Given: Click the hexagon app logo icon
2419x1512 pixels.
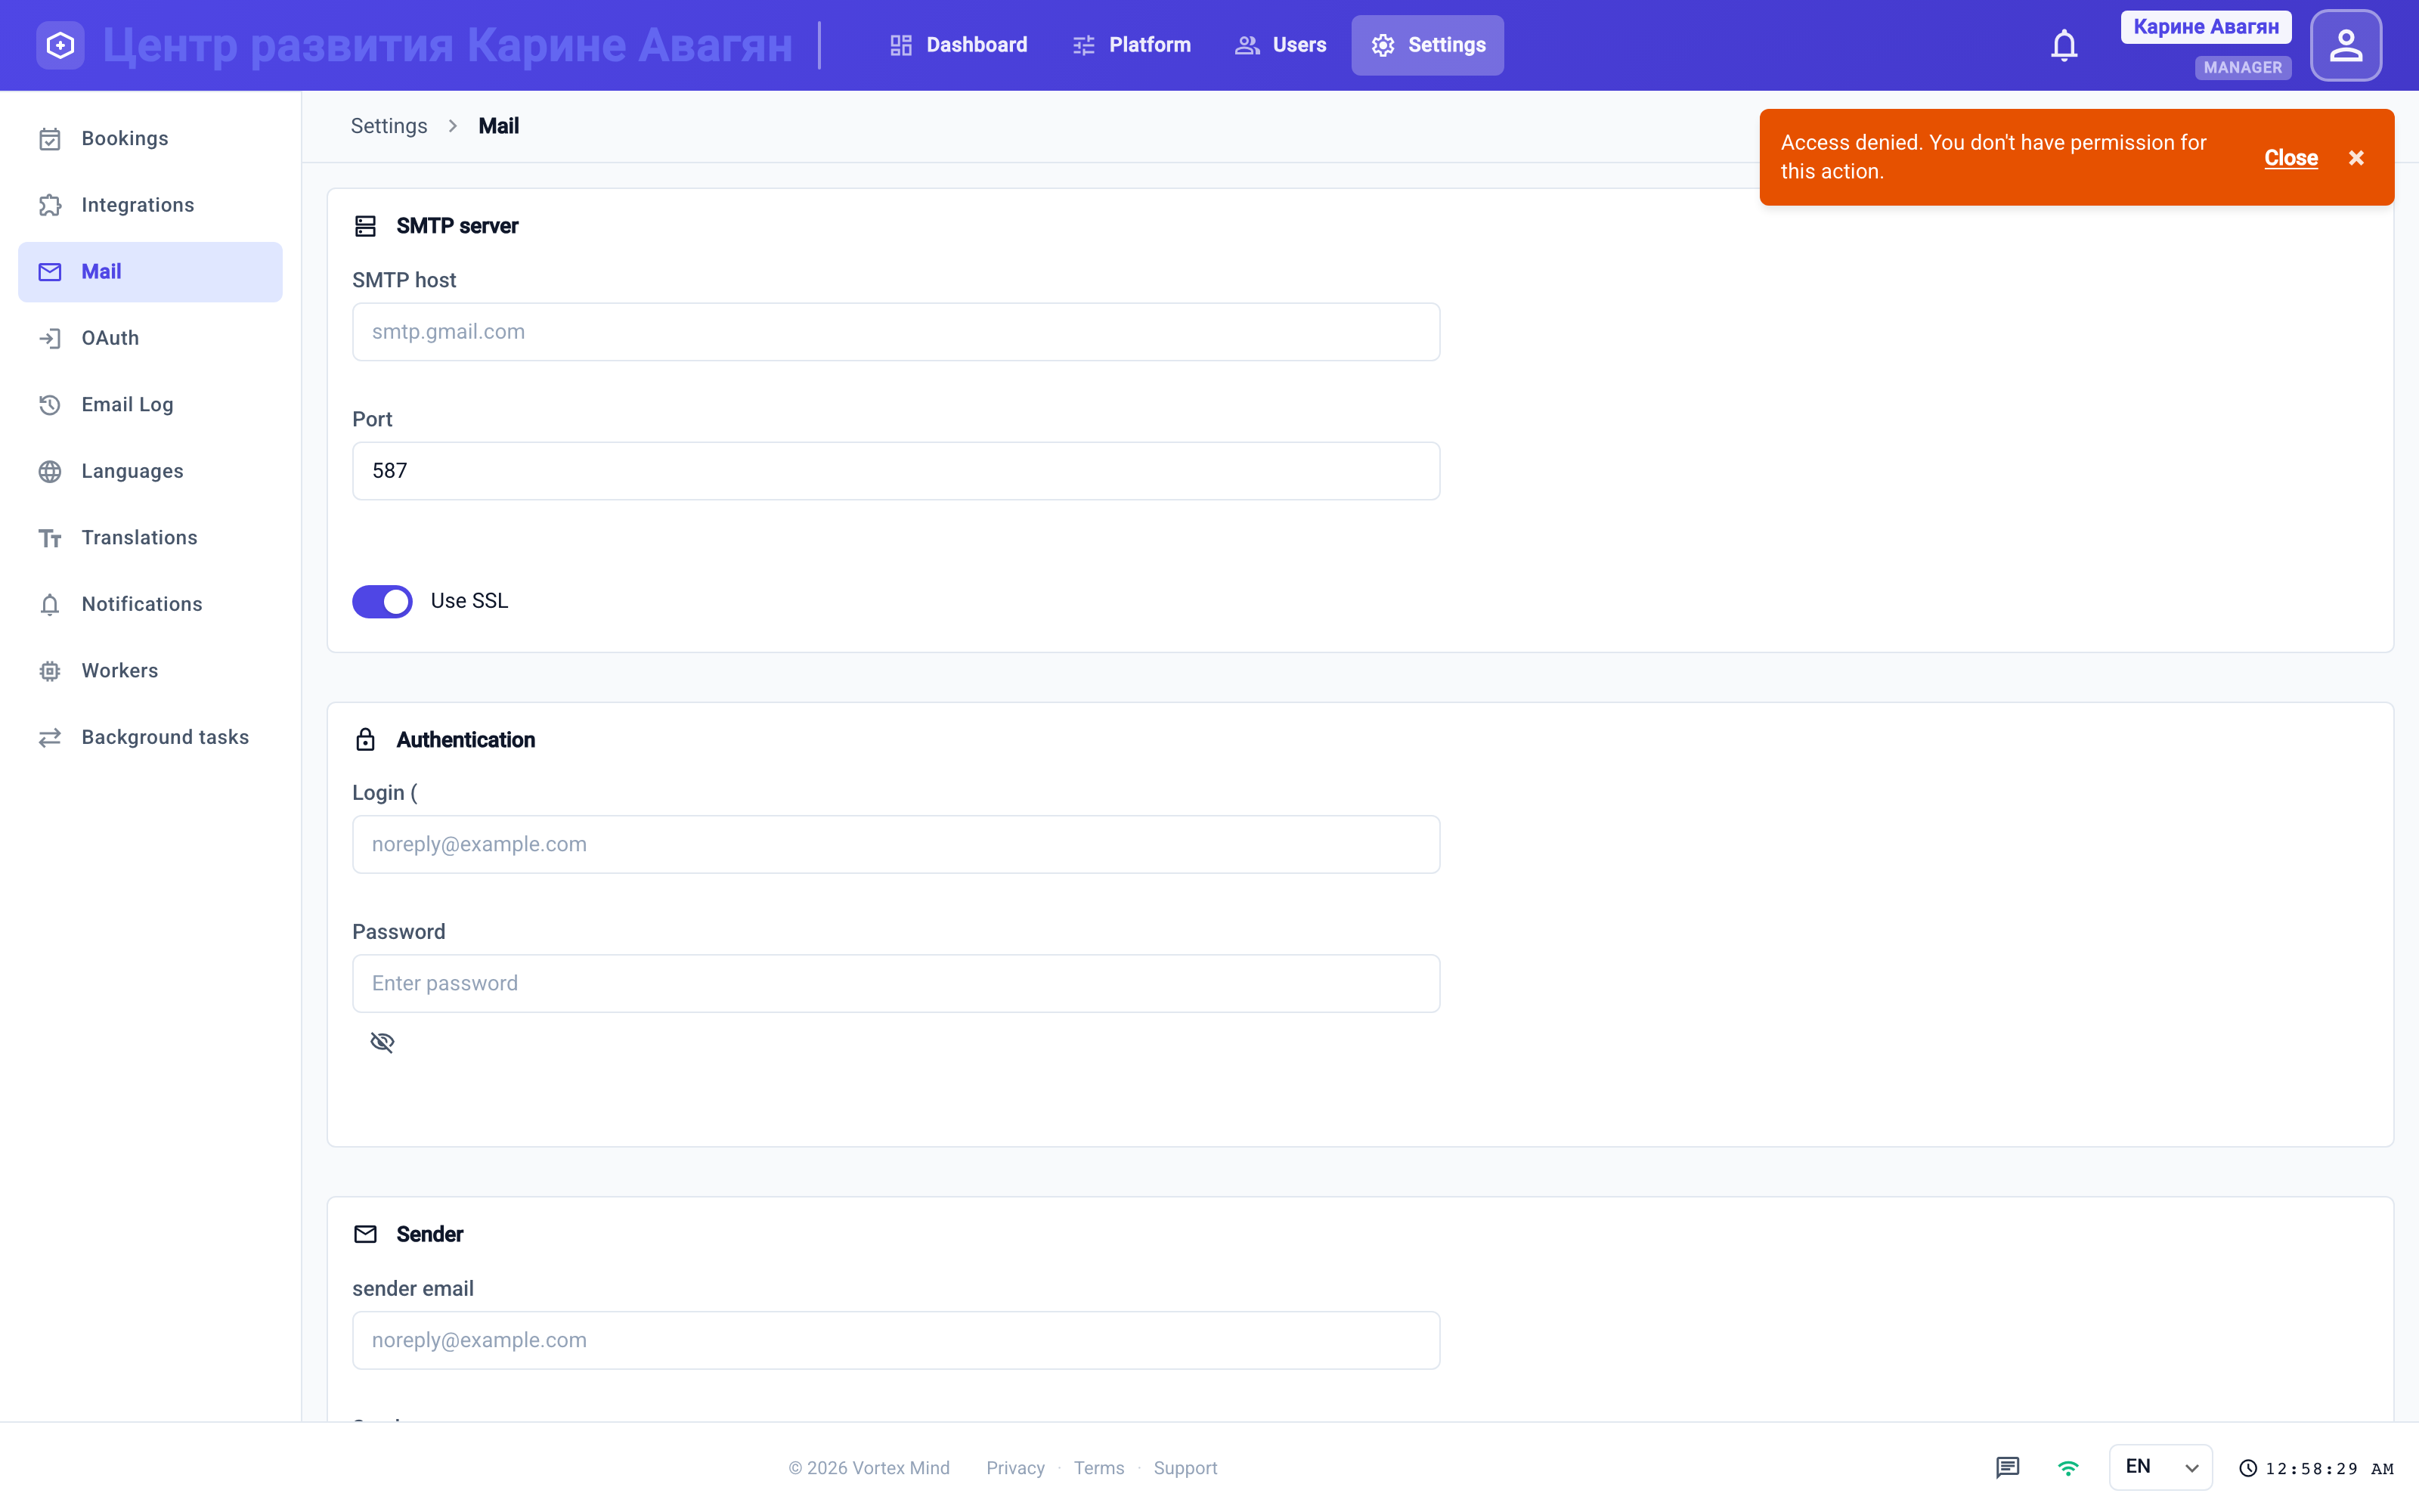Looking at the screenshot, I should coord(60,45).
